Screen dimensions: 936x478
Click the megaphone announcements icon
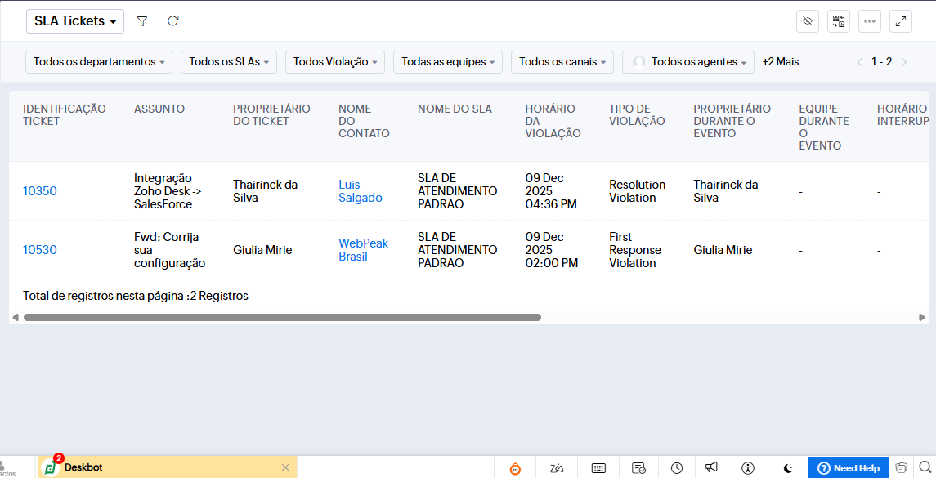click(712, 468)
